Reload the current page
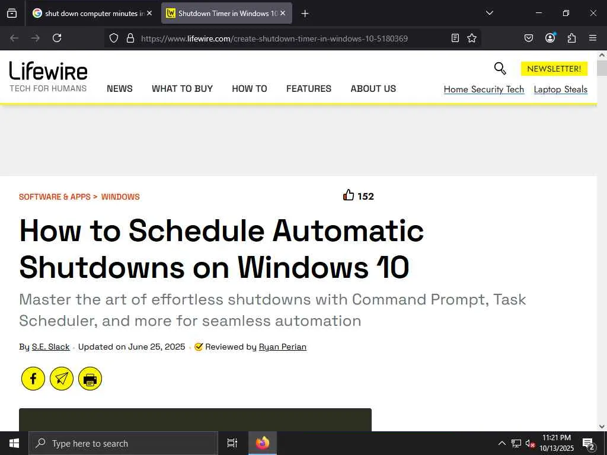 57,38
